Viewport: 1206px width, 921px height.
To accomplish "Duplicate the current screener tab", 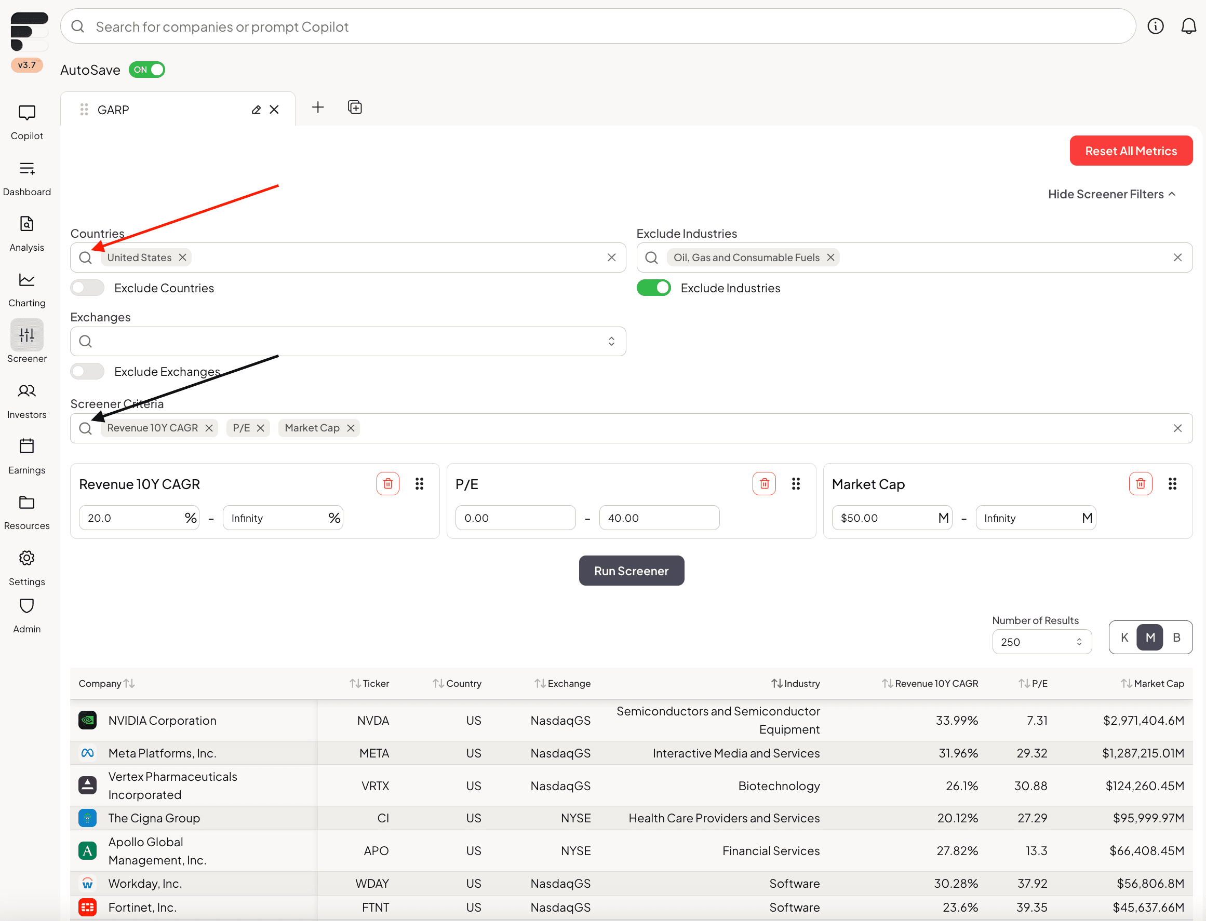I will point(355,107).
